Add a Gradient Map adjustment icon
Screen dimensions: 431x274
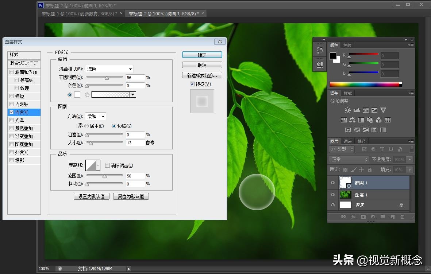pos(383,130)
